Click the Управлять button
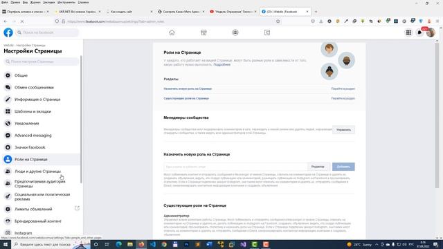 (343, 130)
